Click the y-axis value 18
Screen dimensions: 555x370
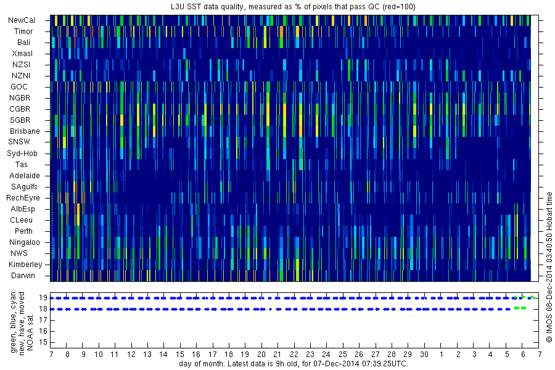click(x=43, y=309)
